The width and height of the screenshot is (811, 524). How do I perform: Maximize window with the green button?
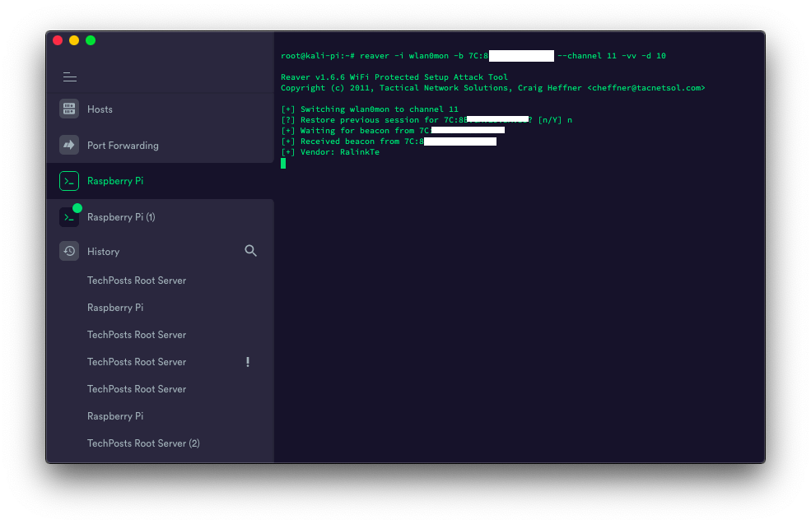click(91, 40)
